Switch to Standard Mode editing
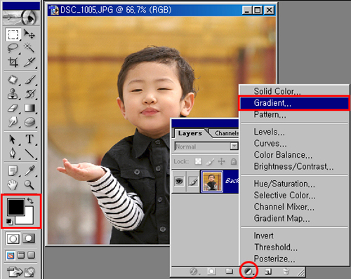This screenshot has width=351, height=279. (13, 239)
